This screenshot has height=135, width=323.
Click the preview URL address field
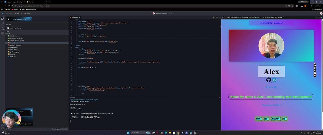click(x=270, y=17)
